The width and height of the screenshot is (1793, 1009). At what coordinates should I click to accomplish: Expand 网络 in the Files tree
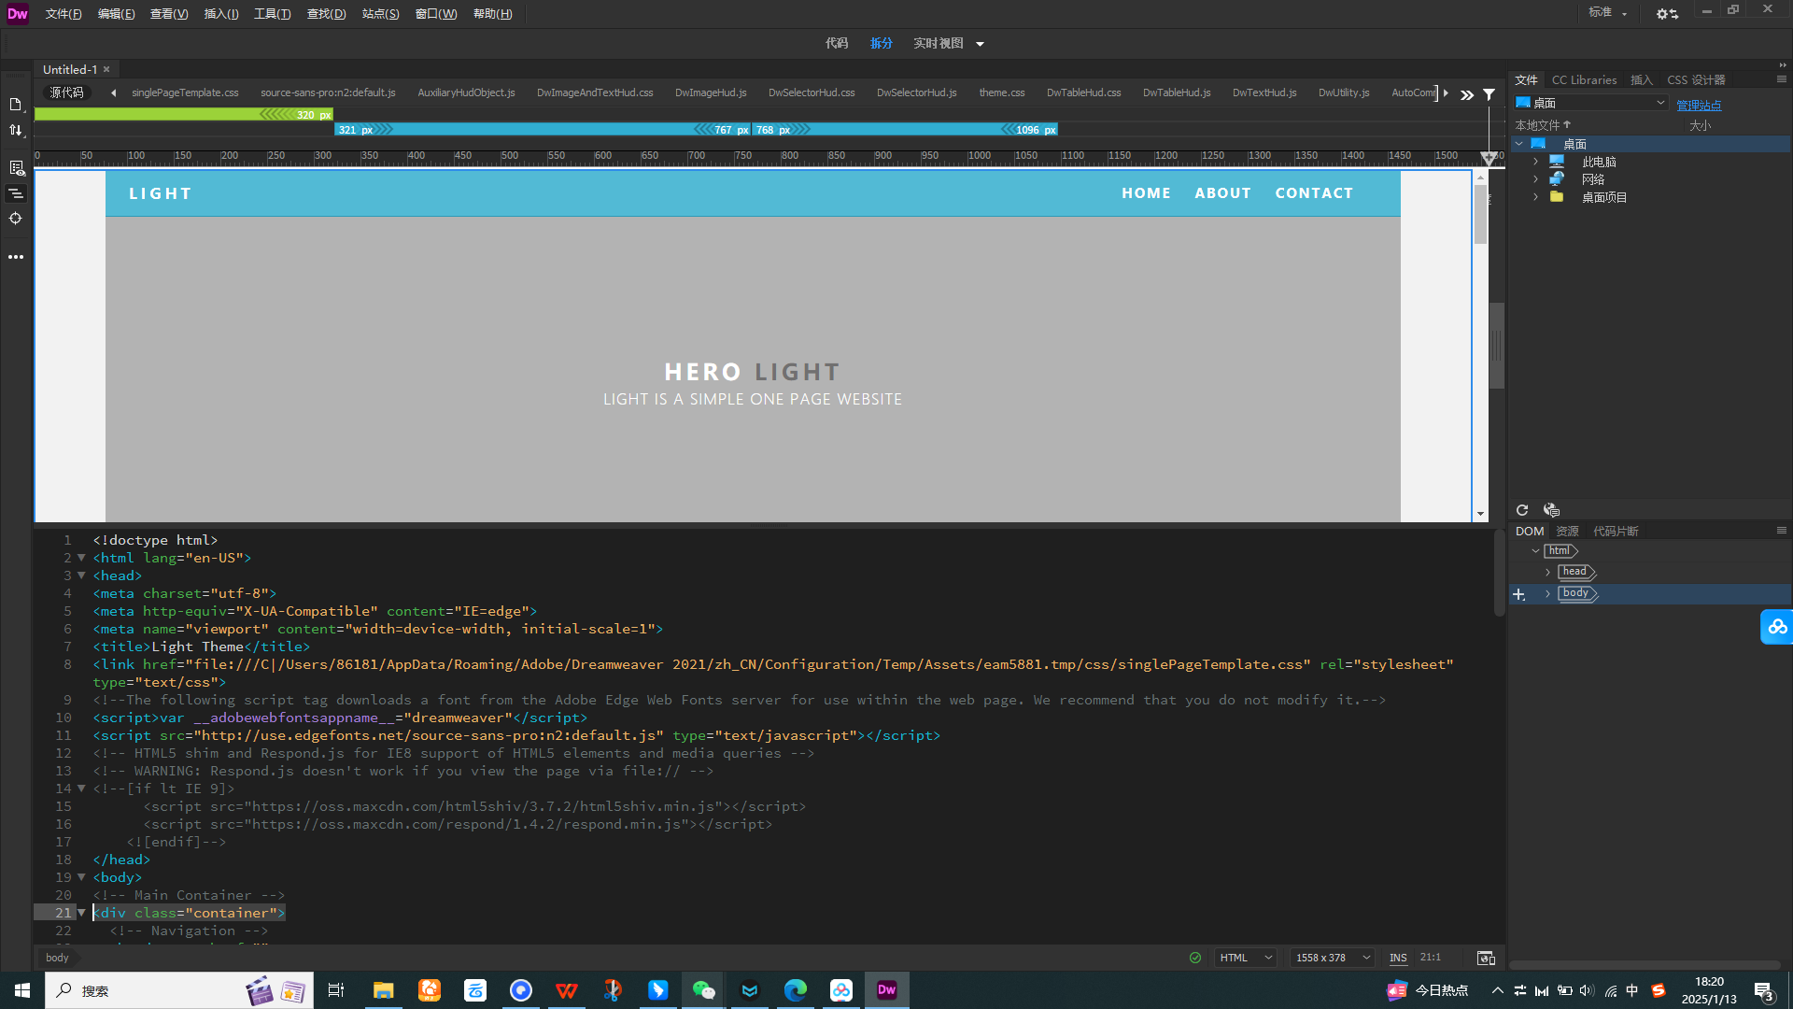(1536, 179)
